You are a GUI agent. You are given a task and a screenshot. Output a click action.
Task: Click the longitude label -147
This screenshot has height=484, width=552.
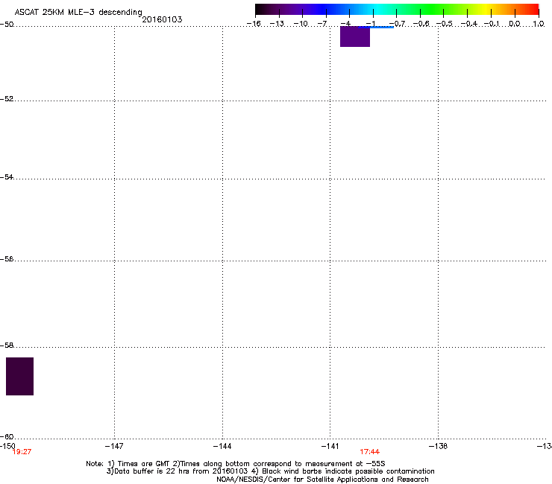(x=114, y=446)
